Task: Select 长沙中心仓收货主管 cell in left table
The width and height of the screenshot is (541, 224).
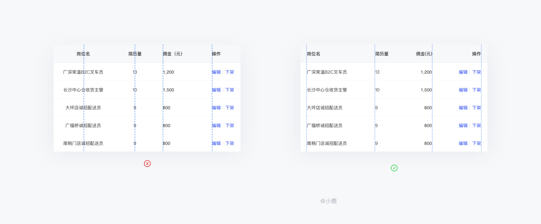Action: [x=83, y=90]
